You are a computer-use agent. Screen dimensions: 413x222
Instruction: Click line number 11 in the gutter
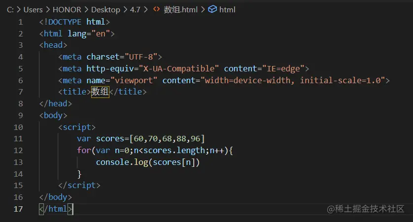18,139
